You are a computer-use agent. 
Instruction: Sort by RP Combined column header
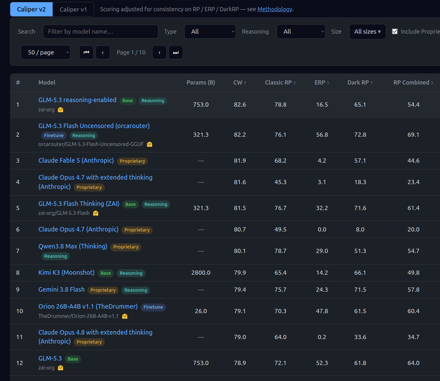(413, 83)
